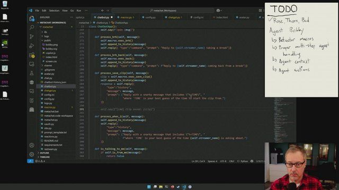The height and width of the screenshot is (190, 339).
Task: Expand the logs folder
Action: pyautogui.click(x=47, y=36)
